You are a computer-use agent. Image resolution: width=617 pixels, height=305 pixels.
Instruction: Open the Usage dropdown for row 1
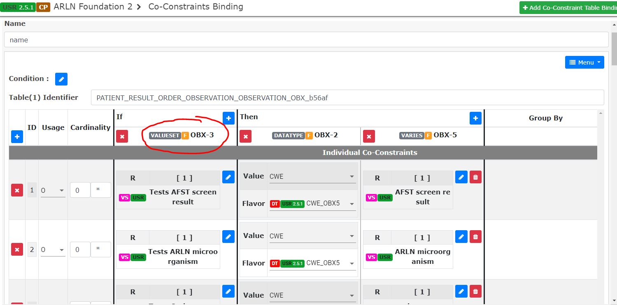pyautogui.click(x=53, y=189)
